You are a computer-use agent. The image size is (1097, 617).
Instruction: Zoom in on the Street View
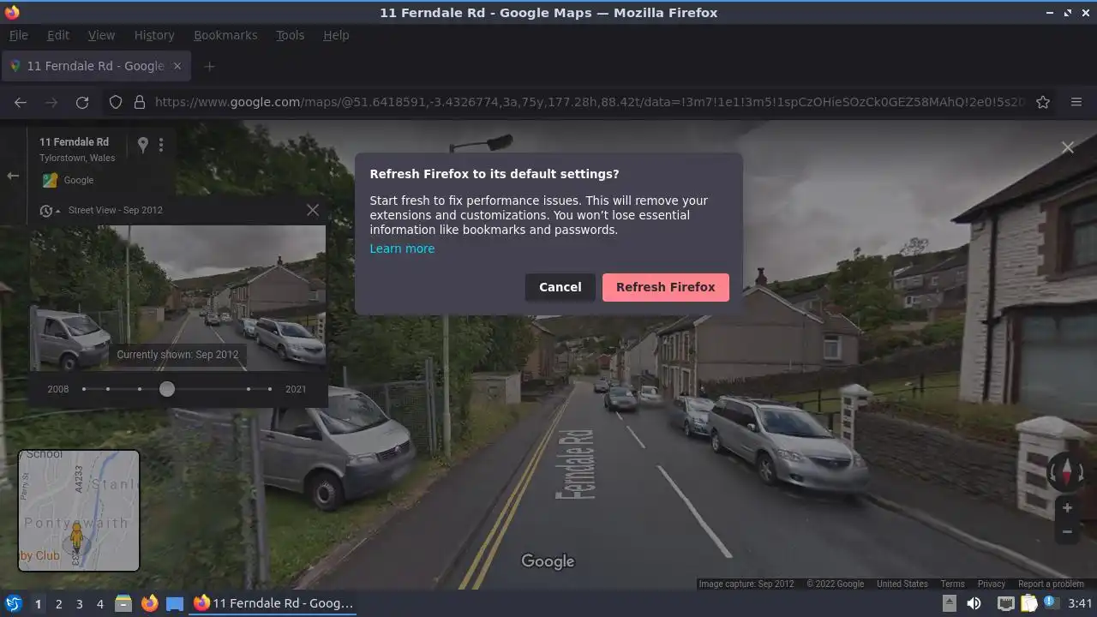(1067, 507)
